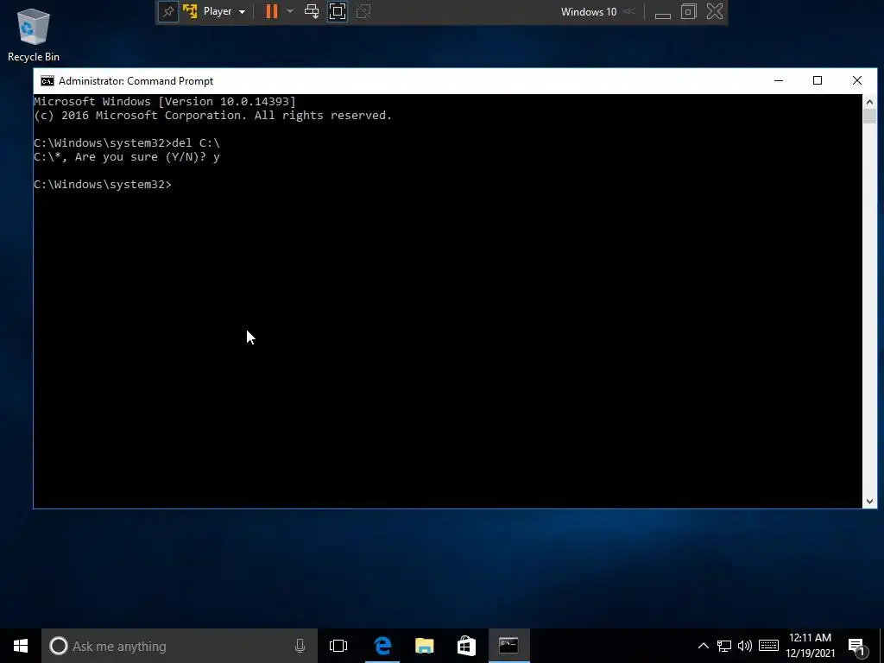Focus the Ask me anything search box
Image resolution: width=884 pixels, height=663 pixels.
tap(180, 646)
